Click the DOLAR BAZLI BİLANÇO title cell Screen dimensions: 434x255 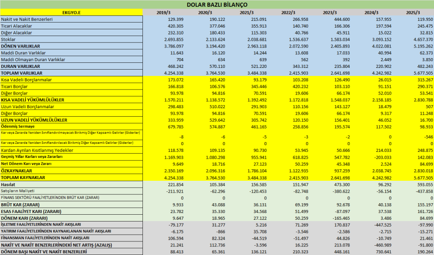point(217,5)
